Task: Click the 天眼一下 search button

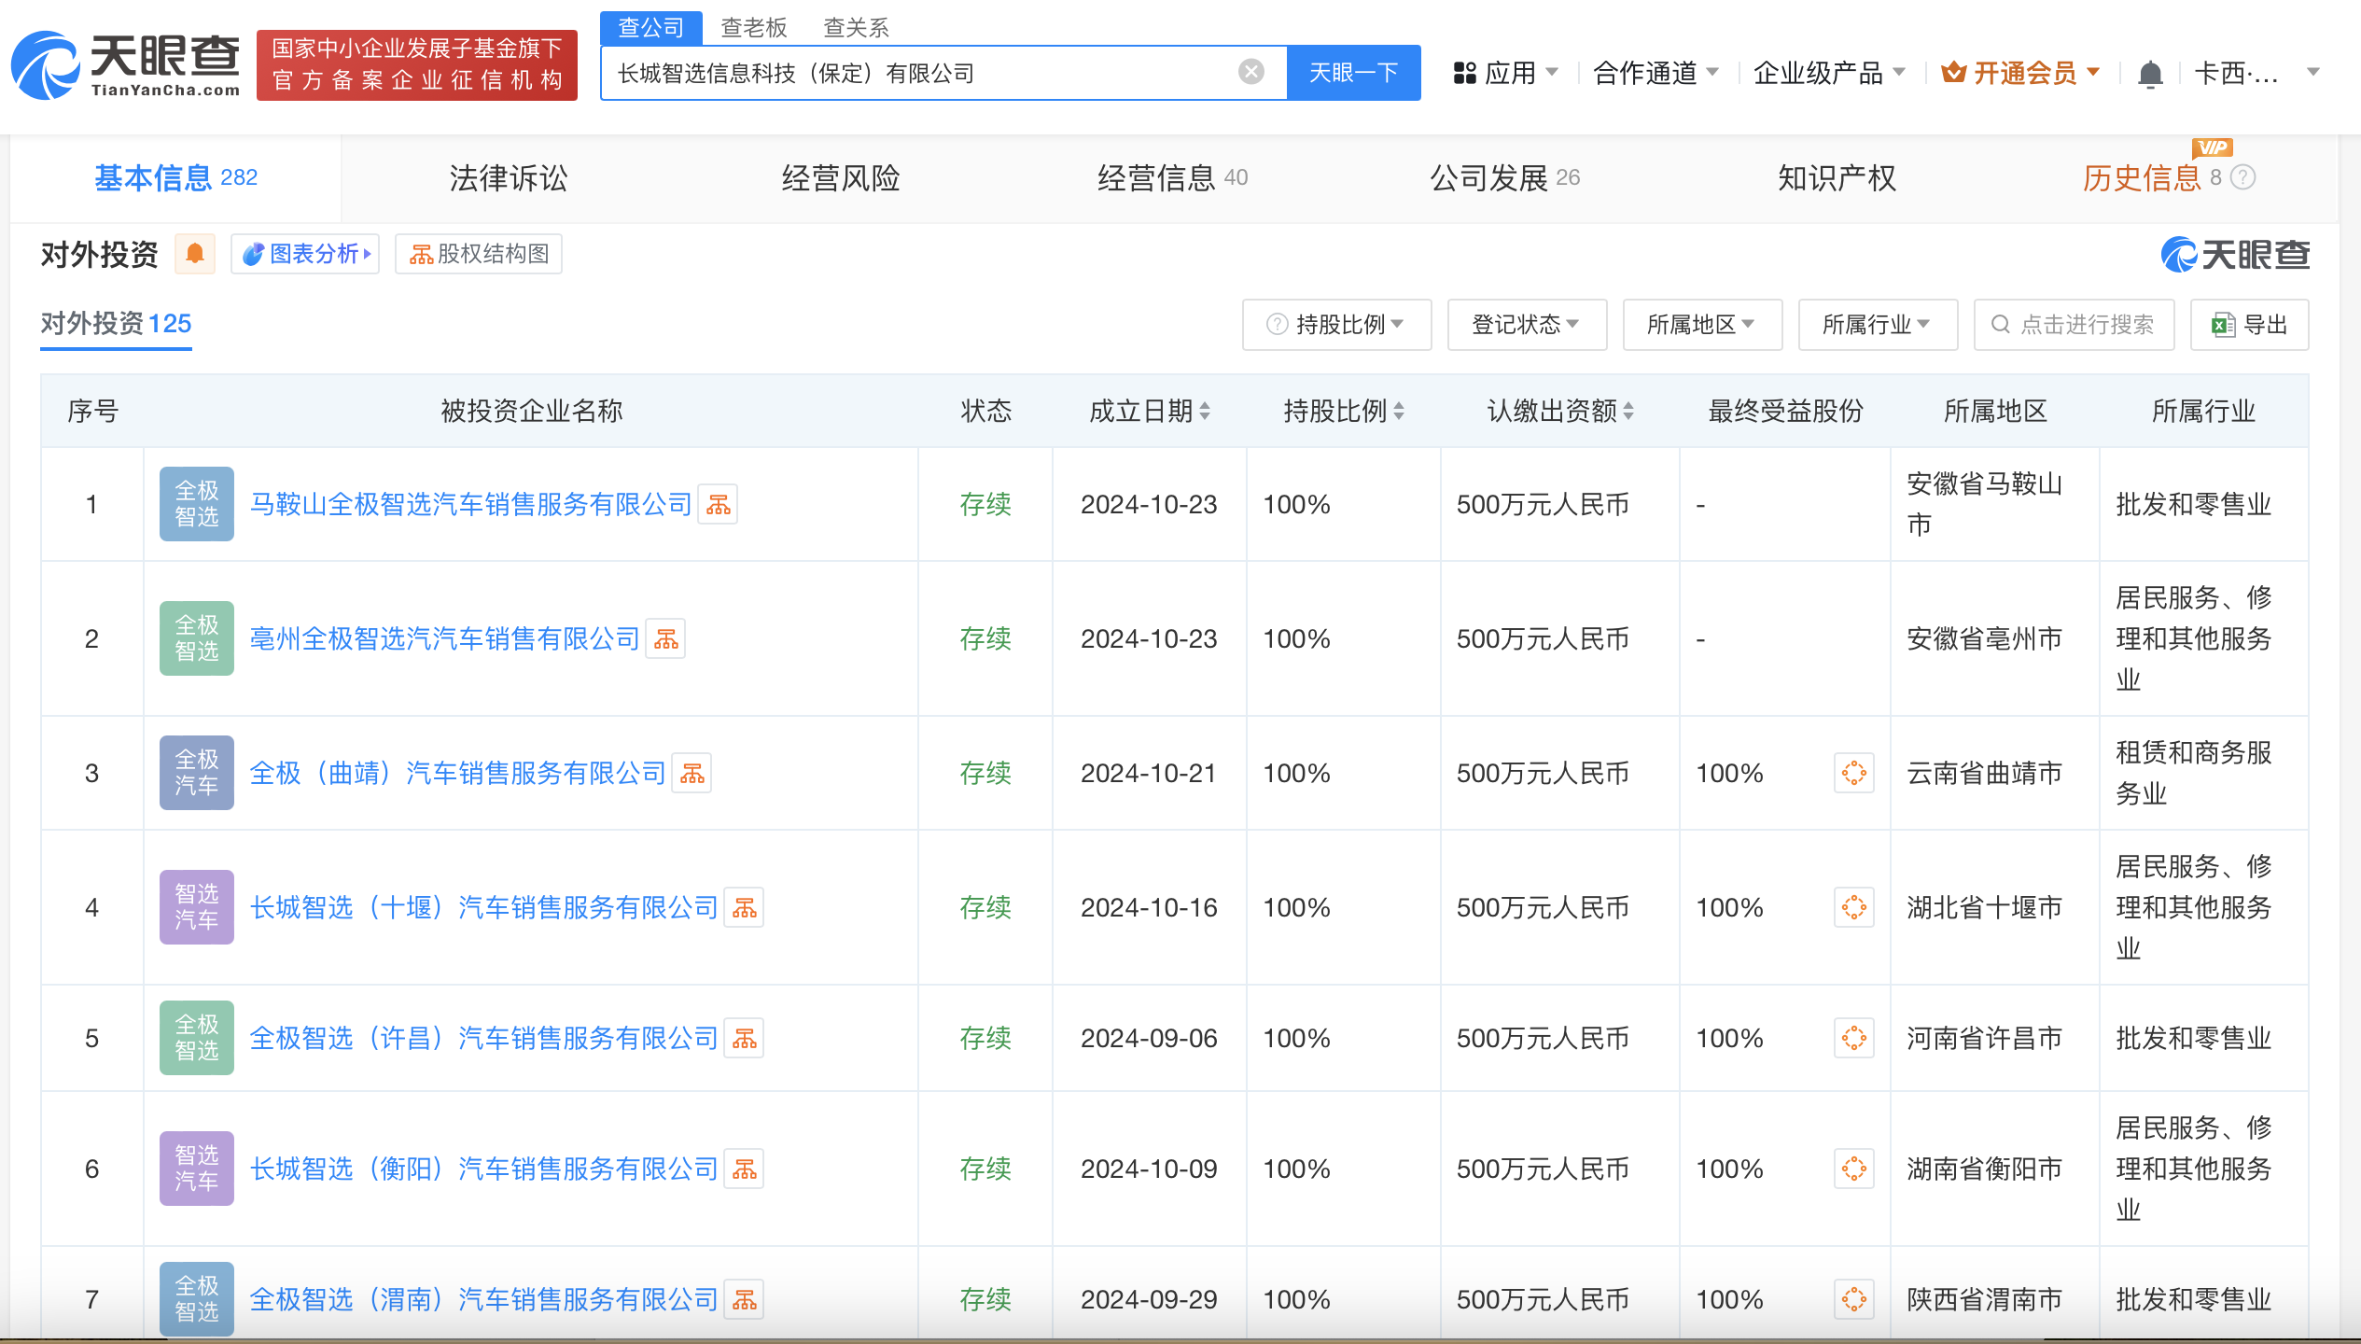Action: click(x=1354, y=72)
